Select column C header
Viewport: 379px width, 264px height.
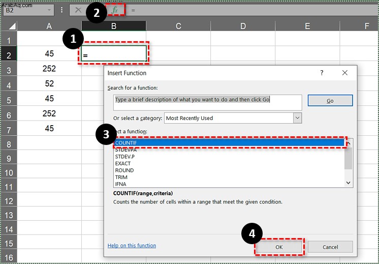178,26
